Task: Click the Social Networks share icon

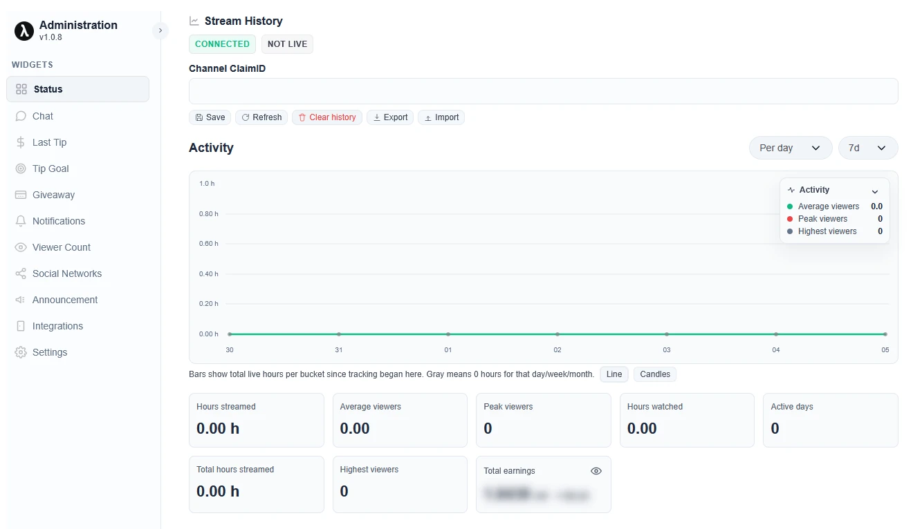Action: click(x=21, y=273)
